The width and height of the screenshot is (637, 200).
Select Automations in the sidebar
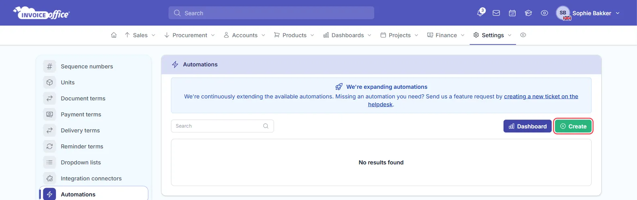coord(94,194)
